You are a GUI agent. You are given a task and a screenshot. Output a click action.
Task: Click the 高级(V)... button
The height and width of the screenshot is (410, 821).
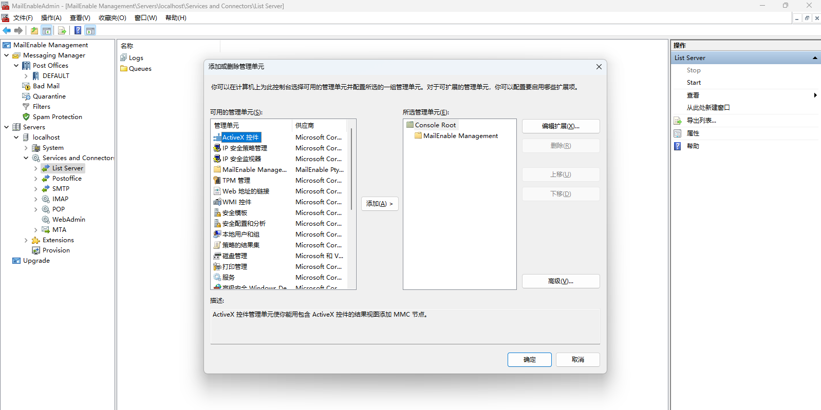(x=561, y=281)
